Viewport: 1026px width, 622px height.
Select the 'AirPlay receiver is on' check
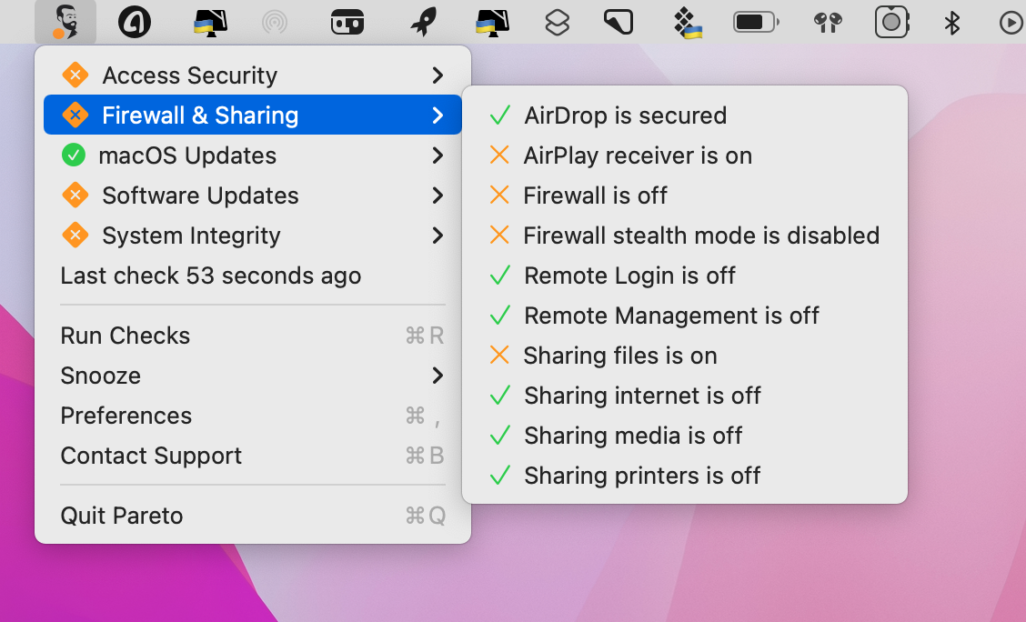point(684,155)
